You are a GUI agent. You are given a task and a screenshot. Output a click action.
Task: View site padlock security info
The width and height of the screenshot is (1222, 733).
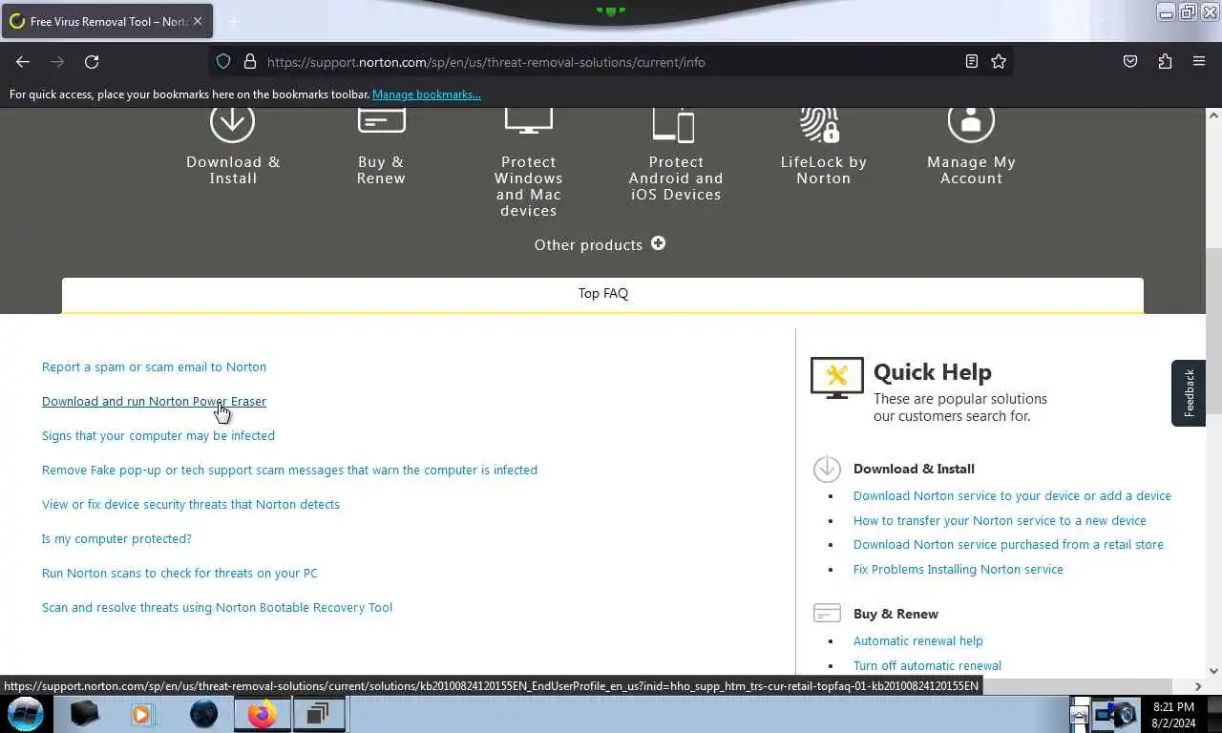pyautogui.click(x=250, y=62)
